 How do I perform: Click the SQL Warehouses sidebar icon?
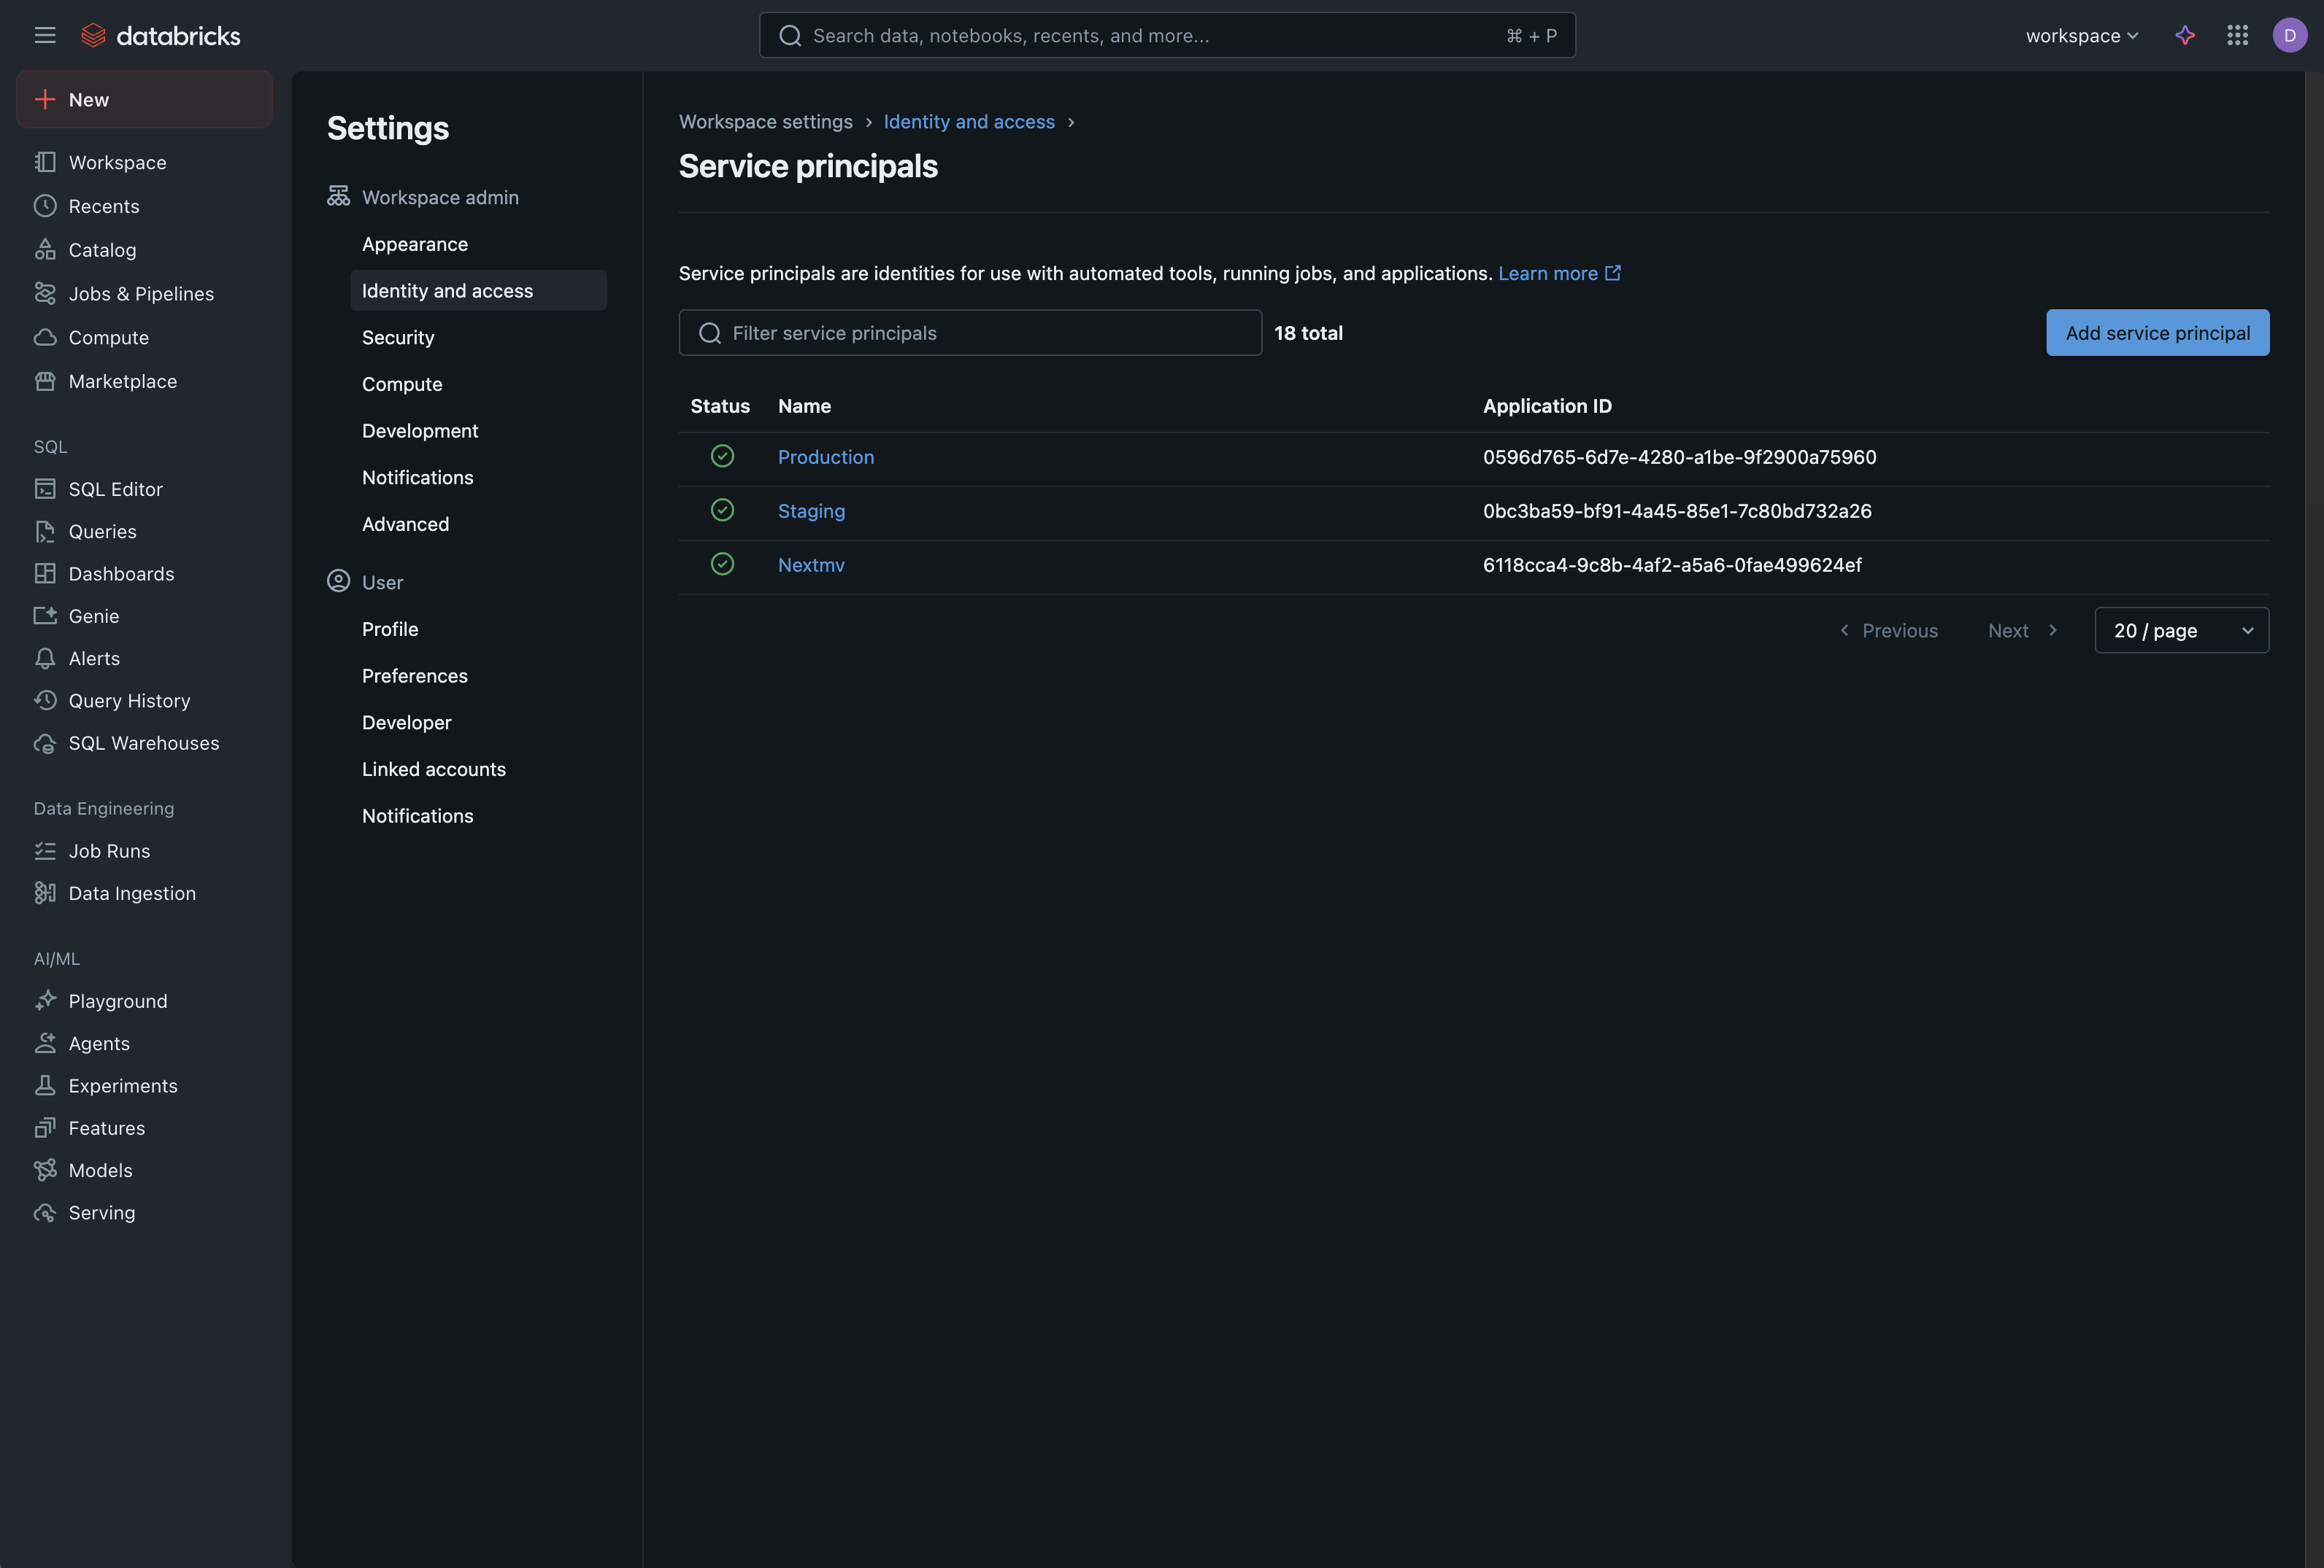click(45, 744)
